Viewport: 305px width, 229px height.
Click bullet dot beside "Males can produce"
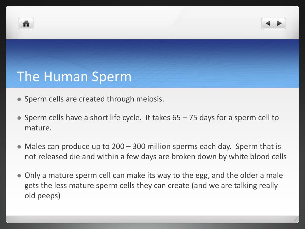coord(19,147)
